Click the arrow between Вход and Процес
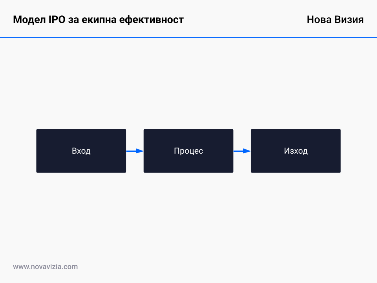Image resolution: width=377 pixels, height=283 pixels. (x=135, y=151)
